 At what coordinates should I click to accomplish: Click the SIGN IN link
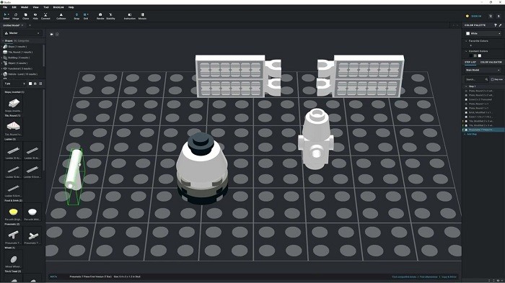476,16
